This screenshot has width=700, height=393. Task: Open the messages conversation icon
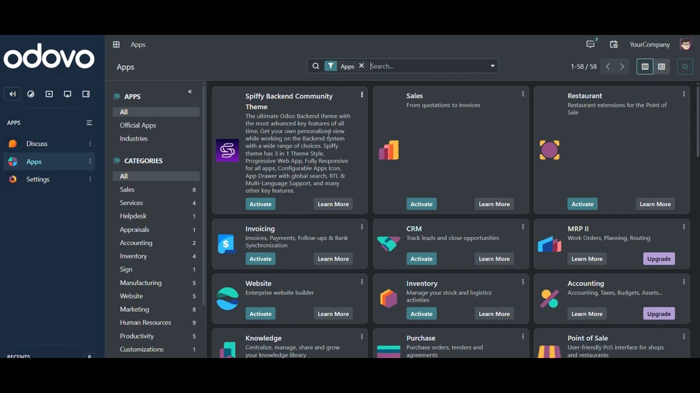591,45
